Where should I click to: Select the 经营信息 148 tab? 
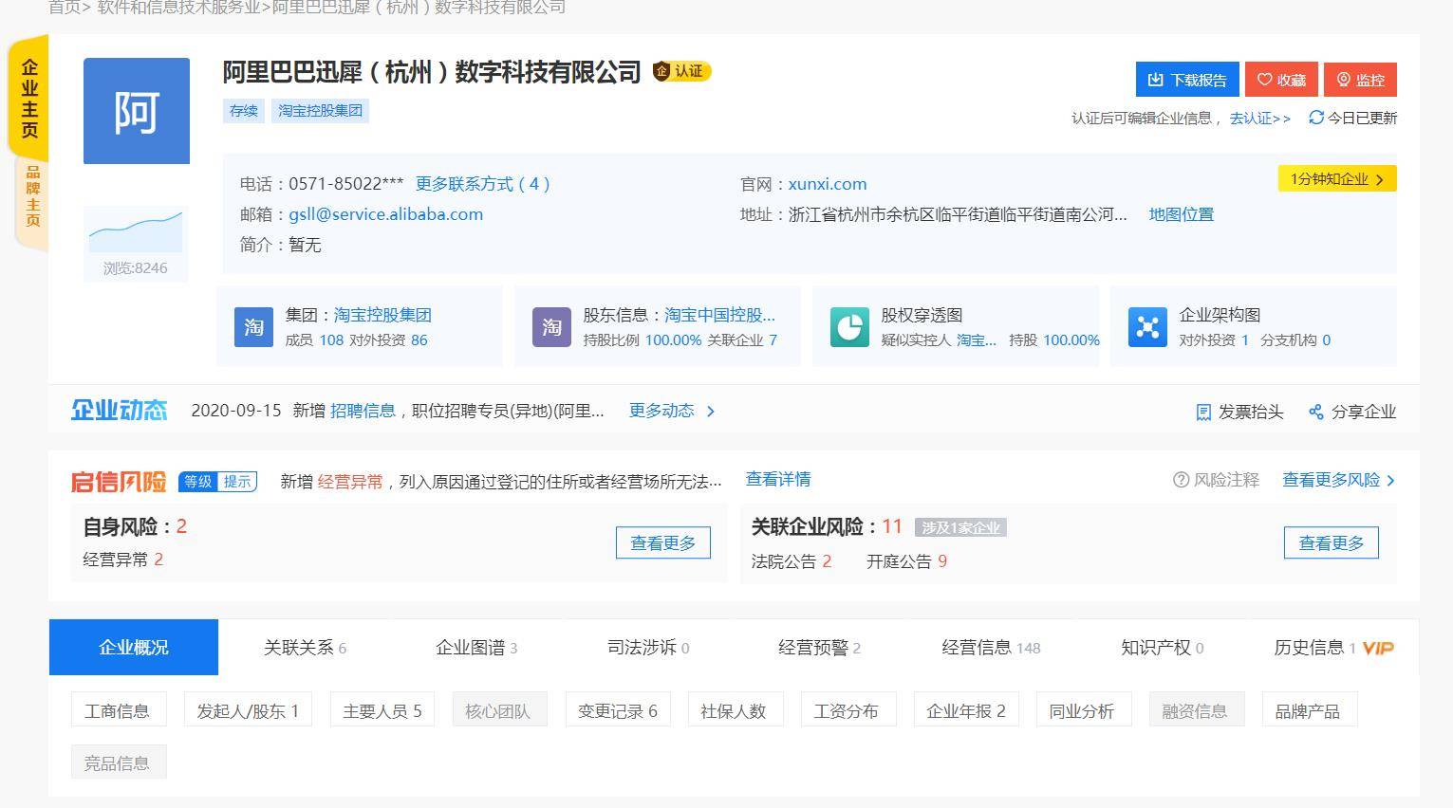coord(991,648)
